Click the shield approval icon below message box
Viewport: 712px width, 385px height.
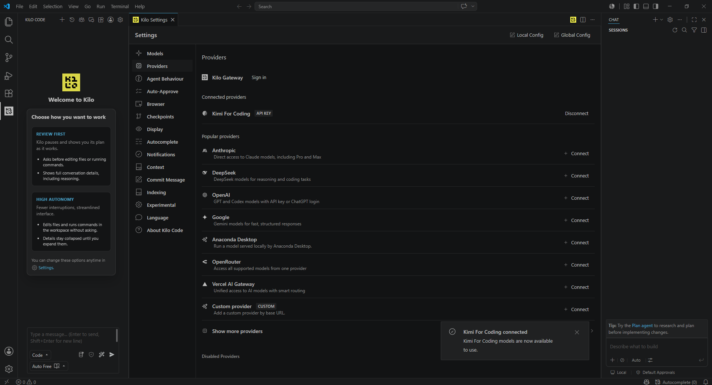91,355
